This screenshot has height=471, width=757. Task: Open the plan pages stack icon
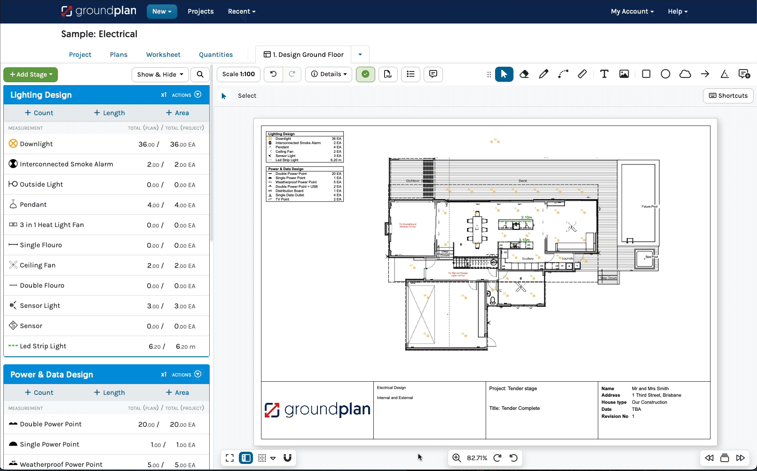725,458
